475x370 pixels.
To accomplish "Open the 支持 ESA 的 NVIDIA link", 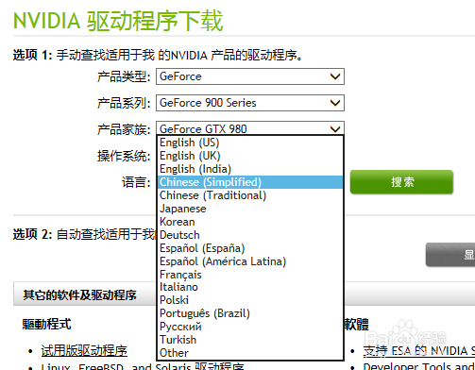I will (x=419, y=351).
